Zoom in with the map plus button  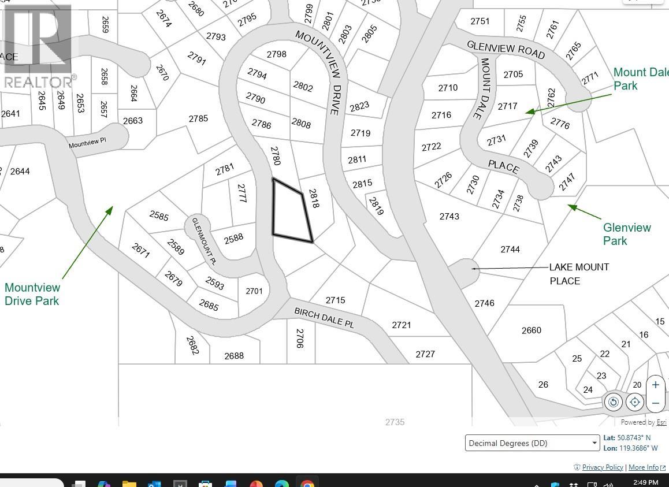655,385
